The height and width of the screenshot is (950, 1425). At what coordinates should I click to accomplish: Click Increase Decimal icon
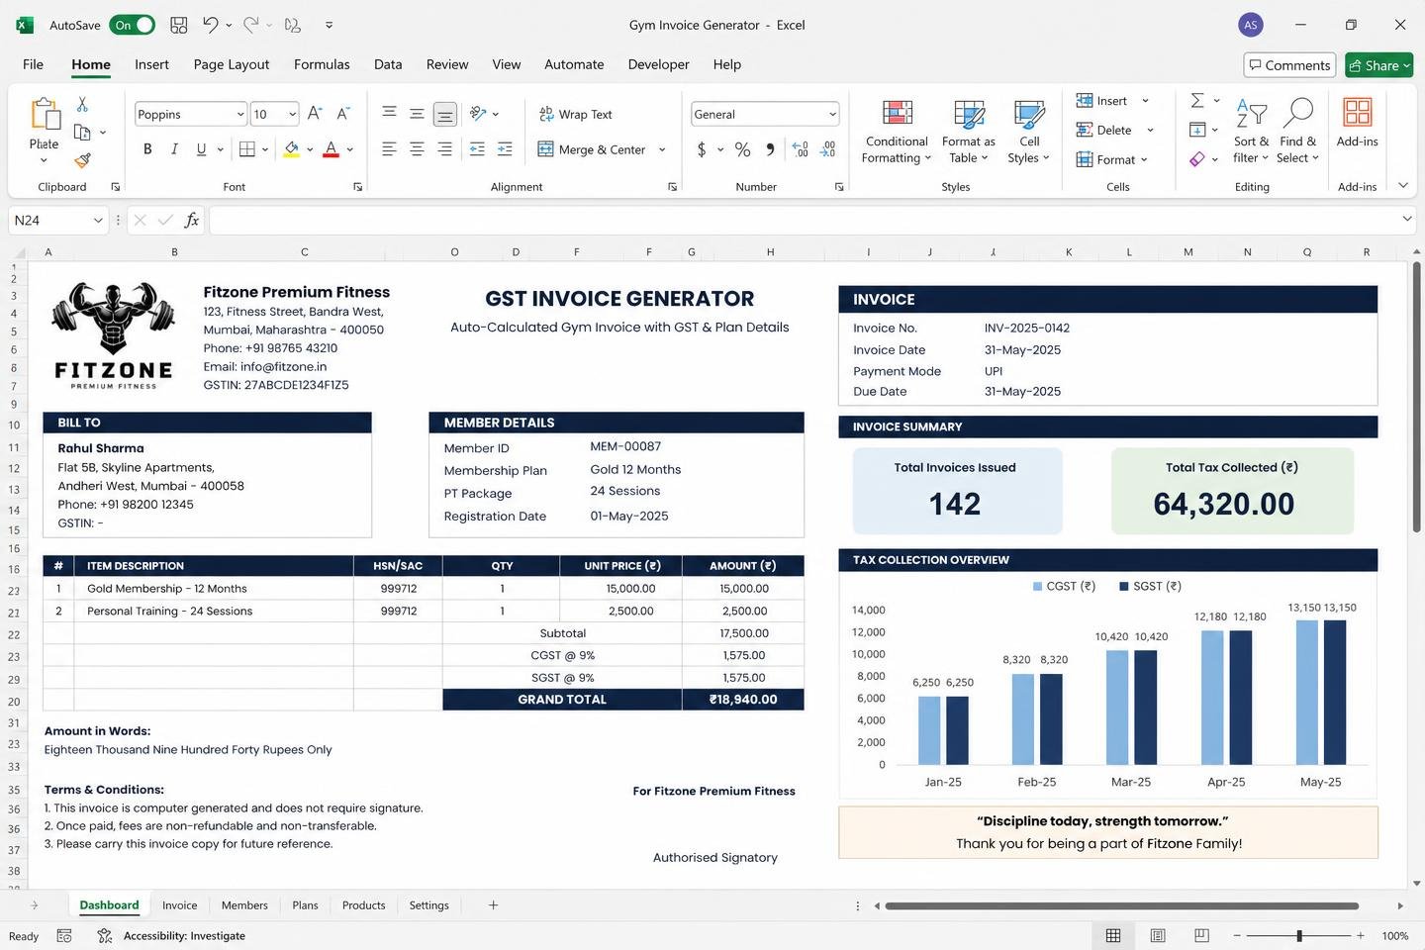(x=801, y=149)
